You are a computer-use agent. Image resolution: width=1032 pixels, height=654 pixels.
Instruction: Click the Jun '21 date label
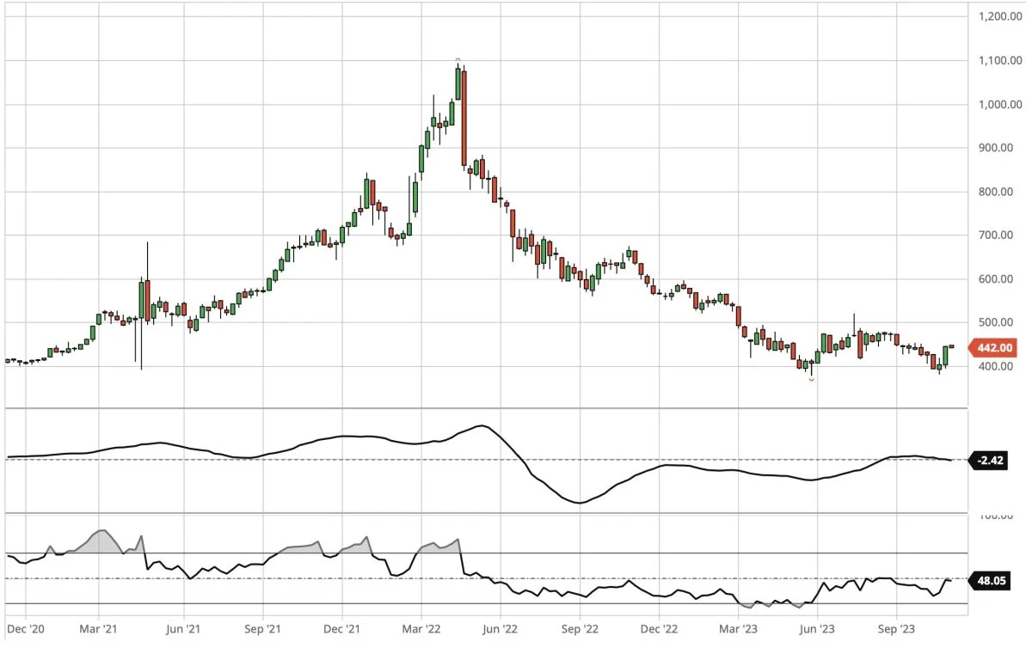point(182,629)
